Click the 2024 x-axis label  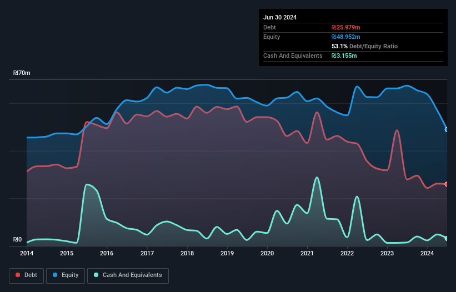click(427, 253)
